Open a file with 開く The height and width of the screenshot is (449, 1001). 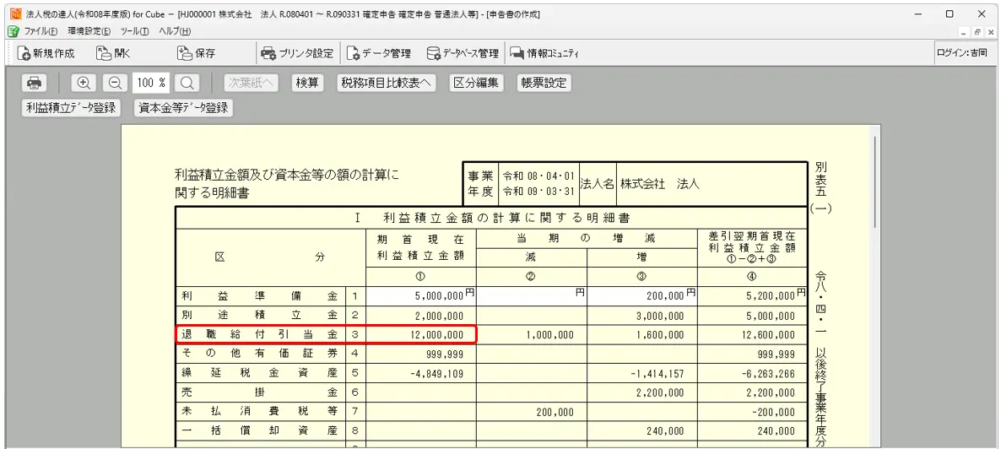tap(113, 54)
